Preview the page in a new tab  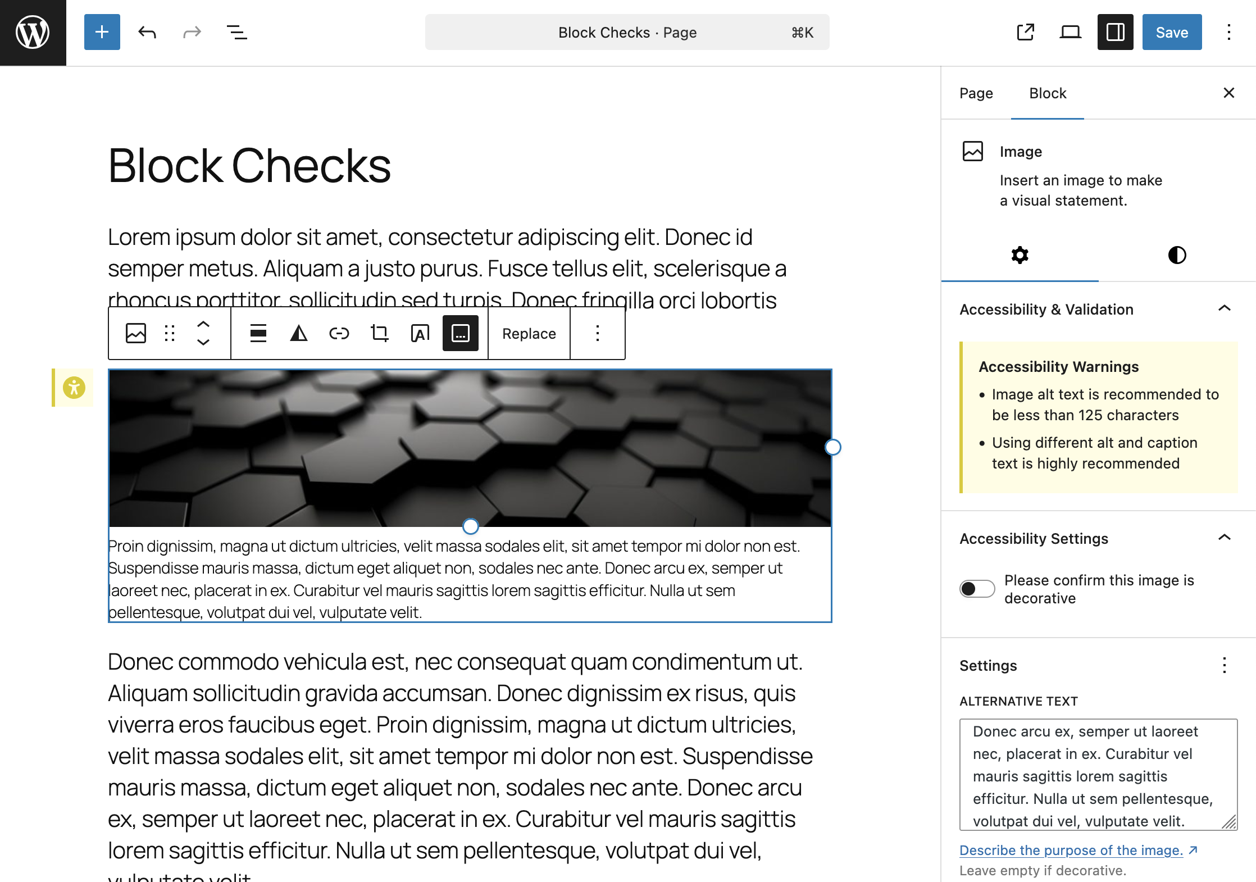(1025, 32)
